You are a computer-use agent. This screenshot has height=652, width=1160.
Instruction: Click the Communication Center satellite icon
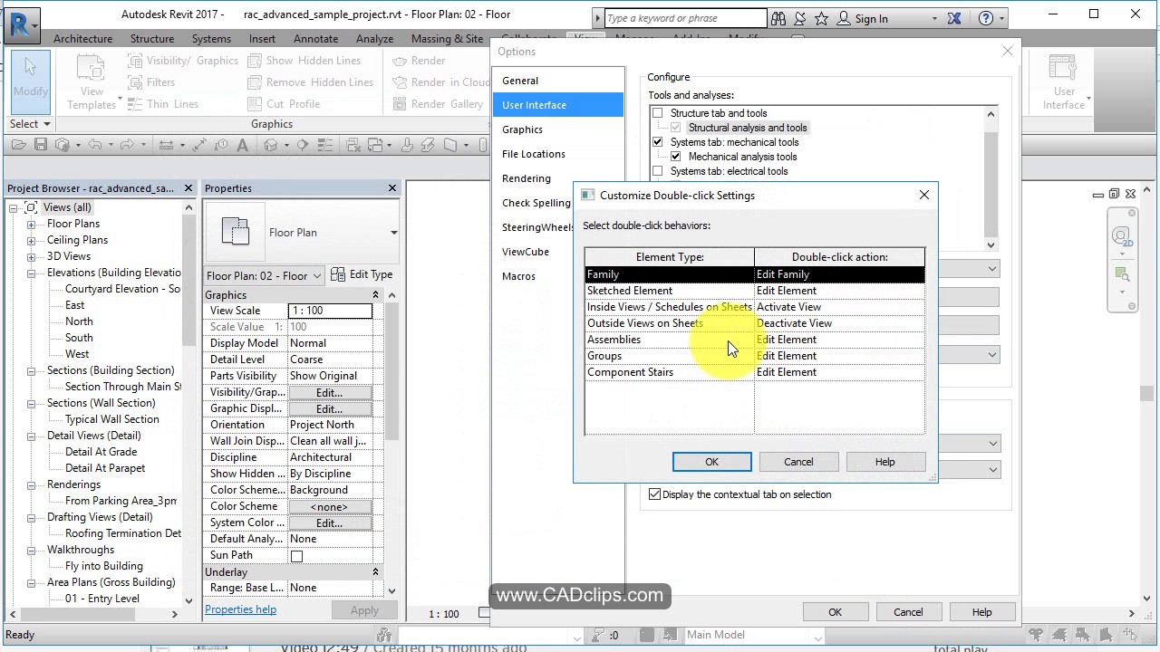click(800, 18)
